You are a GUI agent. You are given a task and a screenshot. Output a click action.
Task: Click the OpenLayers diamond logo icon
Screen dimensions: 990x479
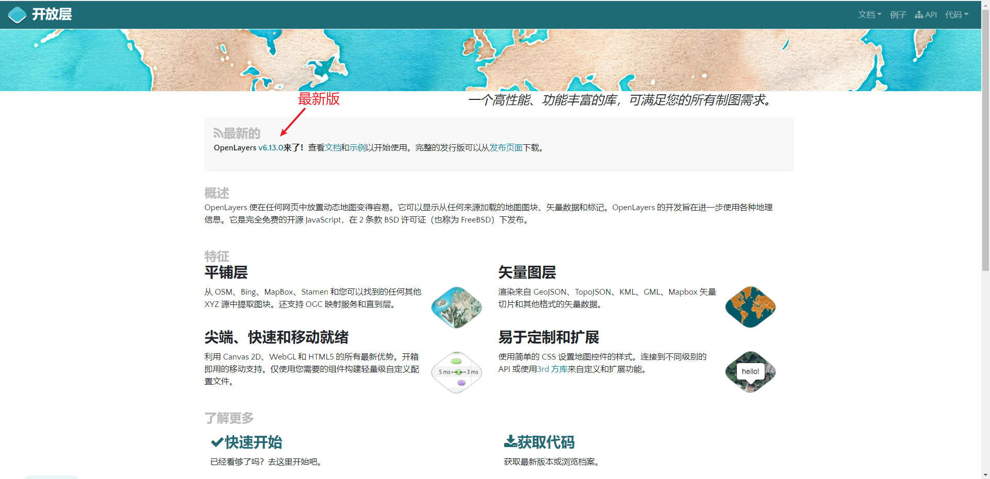coord(17,15)
